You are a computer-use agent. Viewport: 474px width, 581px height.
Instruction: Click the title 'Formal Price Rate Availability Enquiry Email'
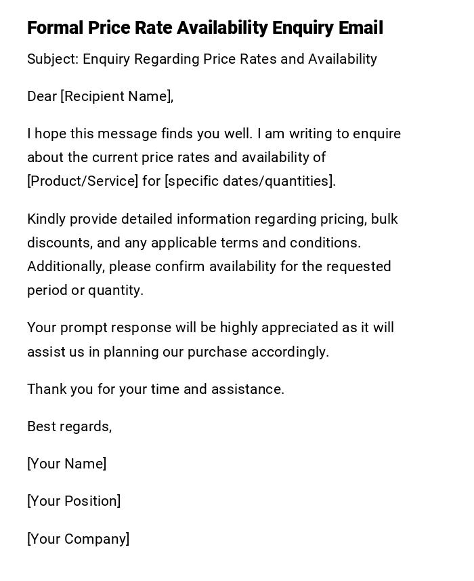tap(205, 28)
